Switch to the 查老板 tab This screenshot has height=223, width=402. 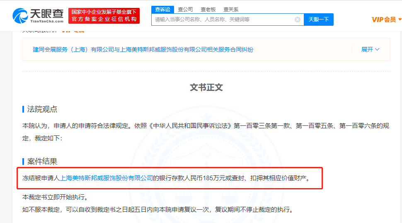208,10
